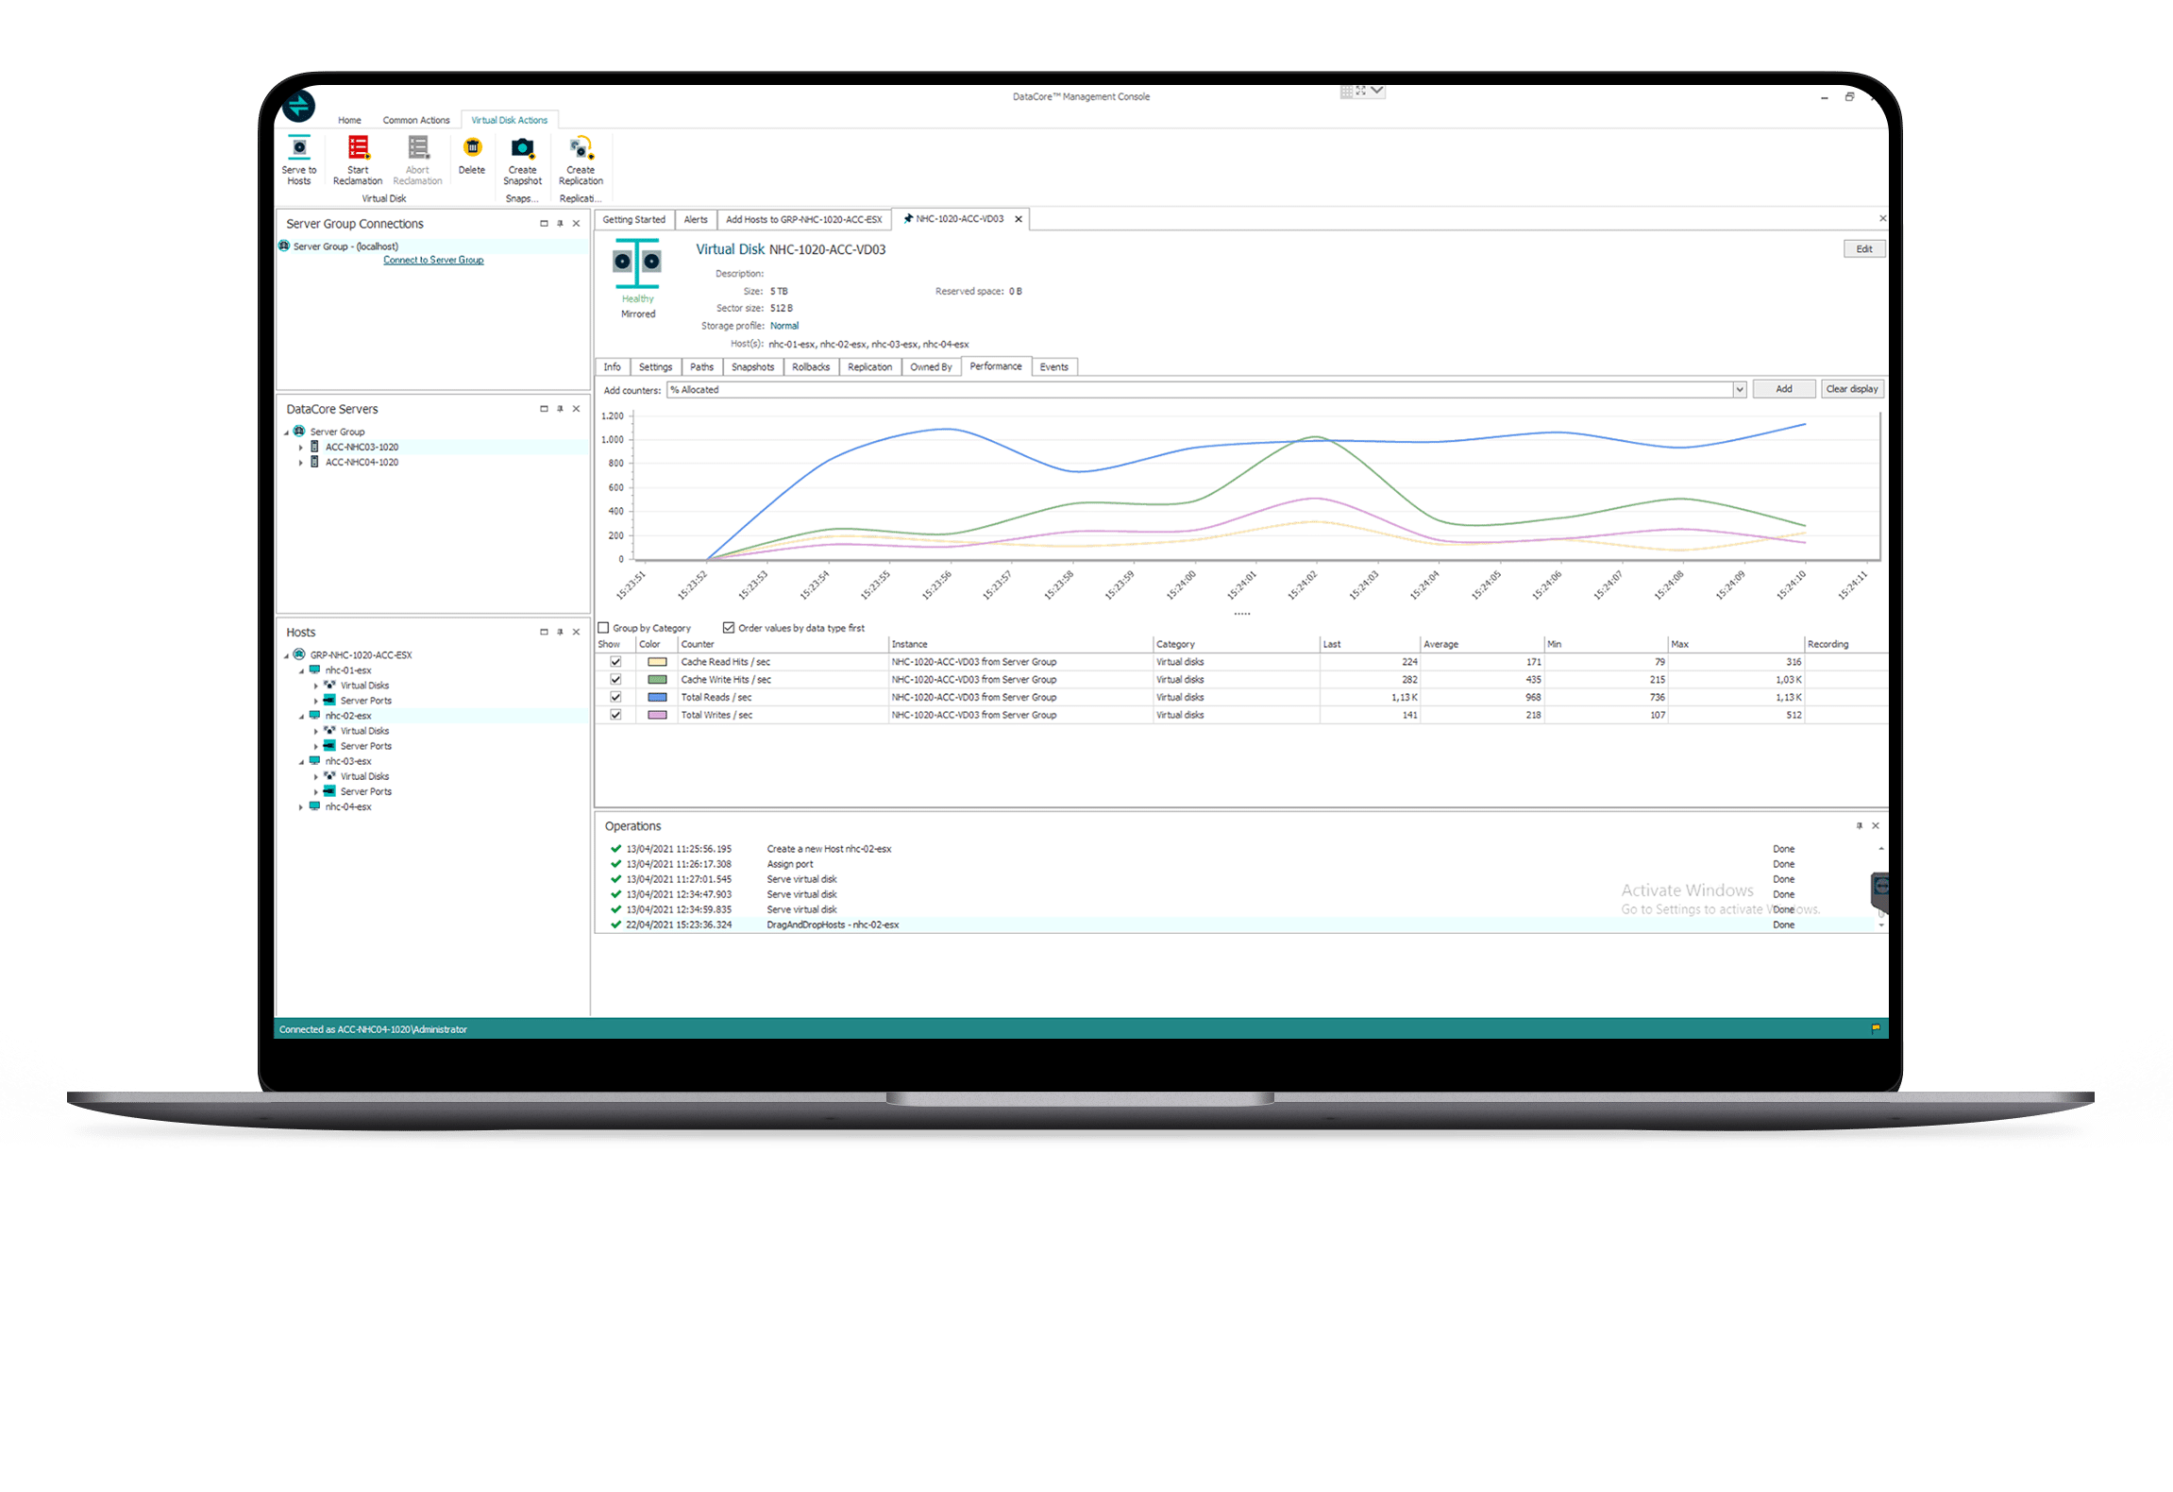Click the Abort Reclamation icon

click(x=417, y=148)
